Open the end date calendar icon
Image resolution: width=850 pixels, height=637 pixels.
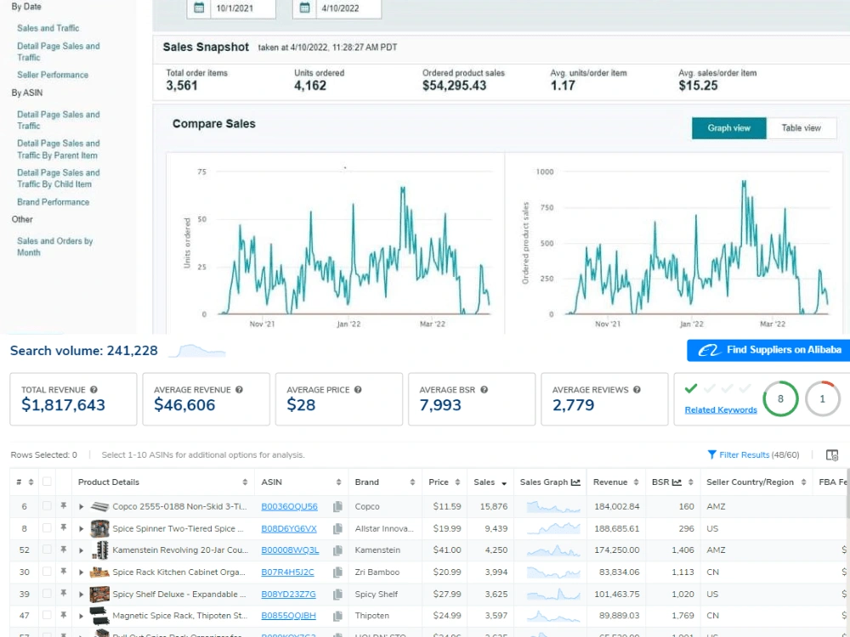304,8
